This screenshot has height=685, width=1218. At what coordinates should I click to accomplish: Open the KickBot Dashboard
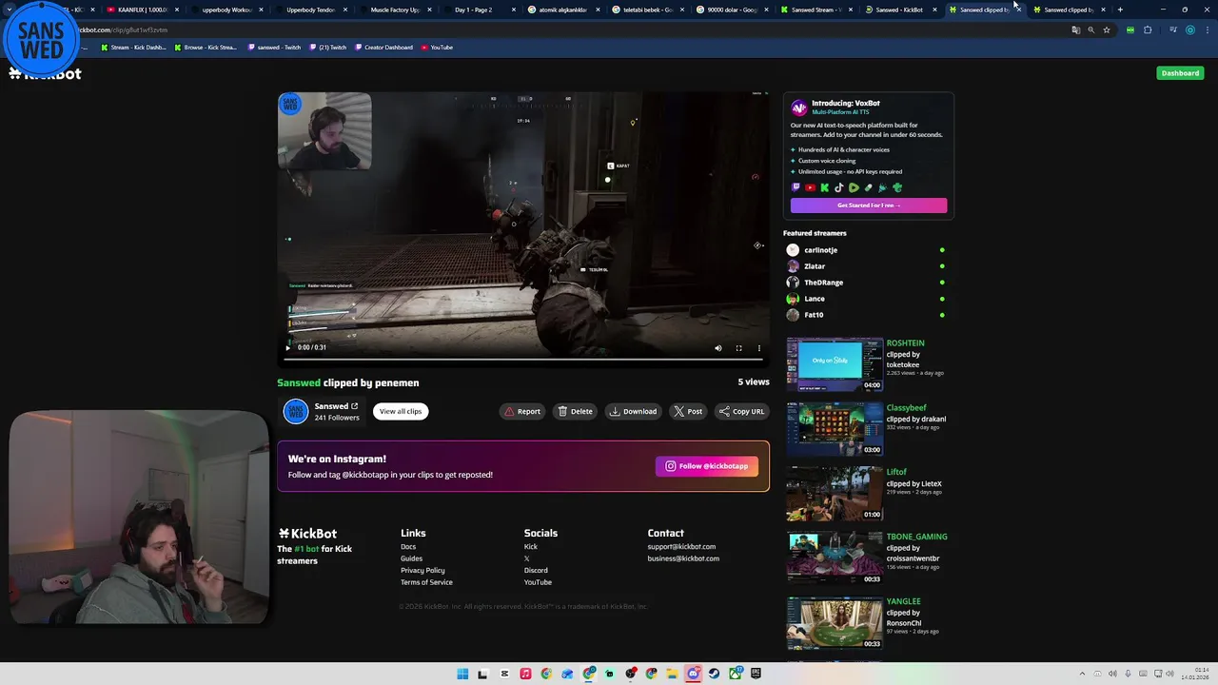click(1180, 73)
